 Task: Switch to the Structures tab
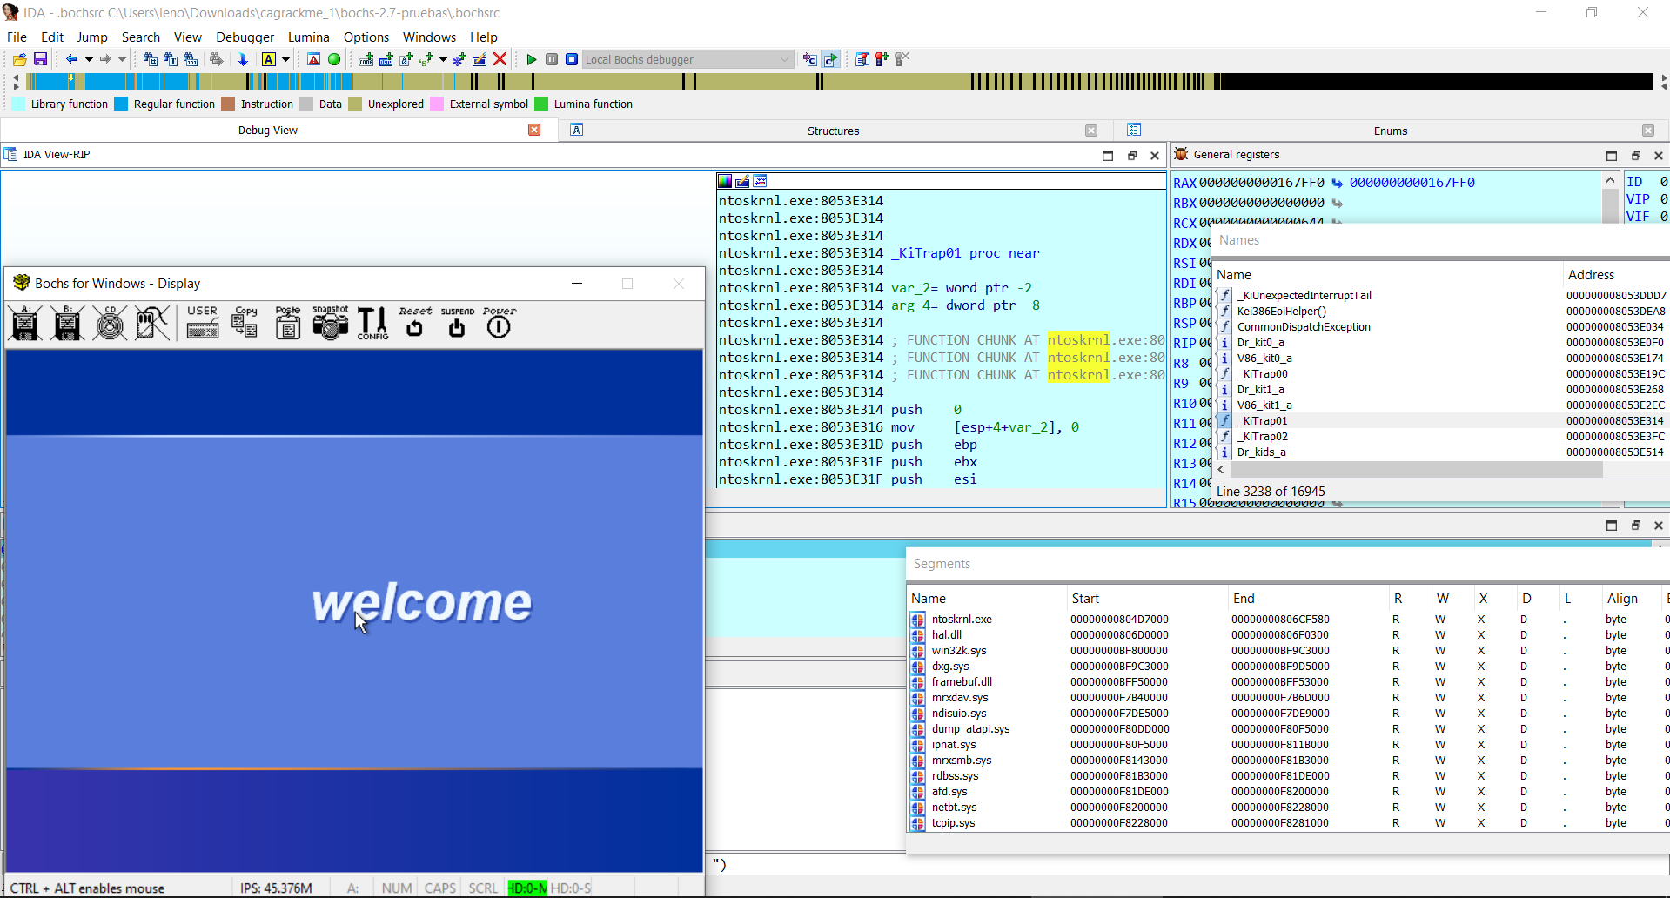(833, 131)
